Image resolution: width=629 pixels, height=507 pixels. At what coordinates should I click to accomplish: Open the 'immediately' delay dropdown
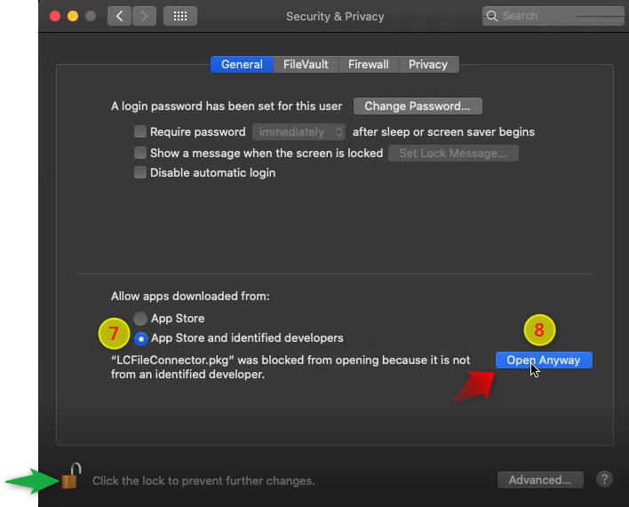click(299, 132)
